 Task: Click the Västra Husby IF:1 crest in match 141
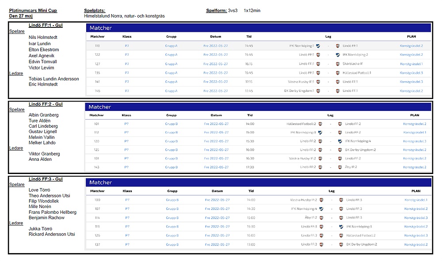coord(318,82)
